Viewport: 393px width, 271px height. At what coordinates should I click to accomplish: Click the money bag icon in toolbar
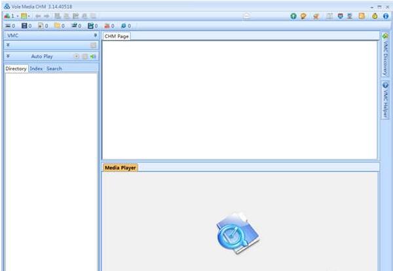pos(375,16)
